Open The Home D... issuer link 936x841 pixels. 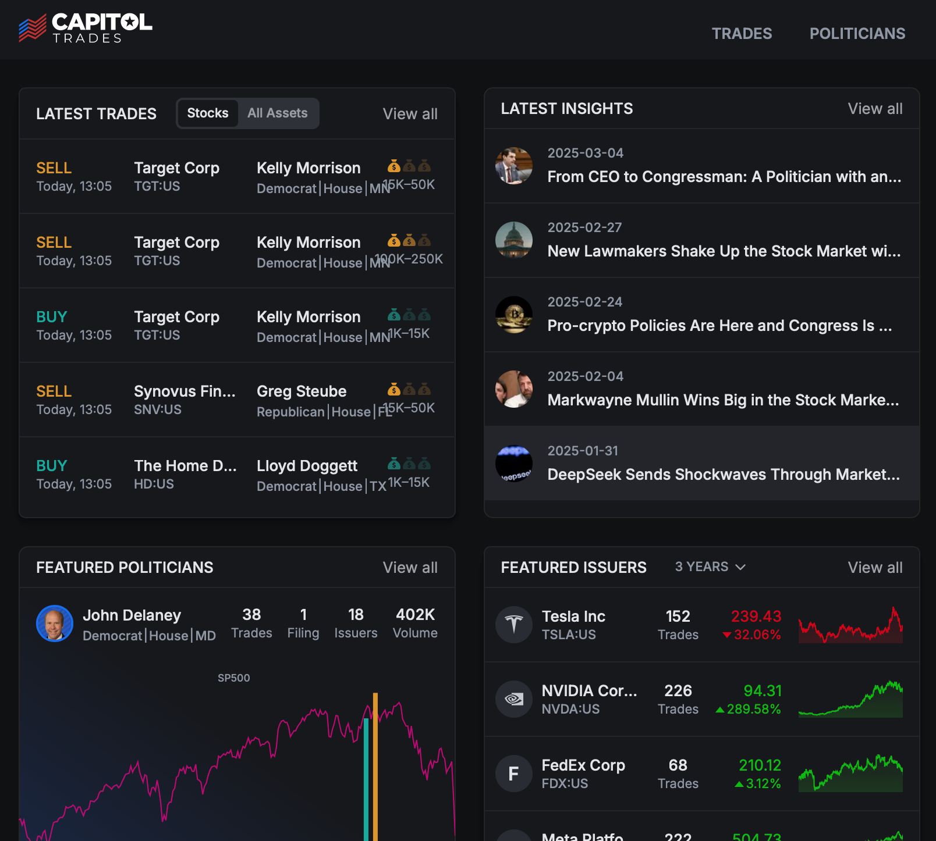click(185, 466)
